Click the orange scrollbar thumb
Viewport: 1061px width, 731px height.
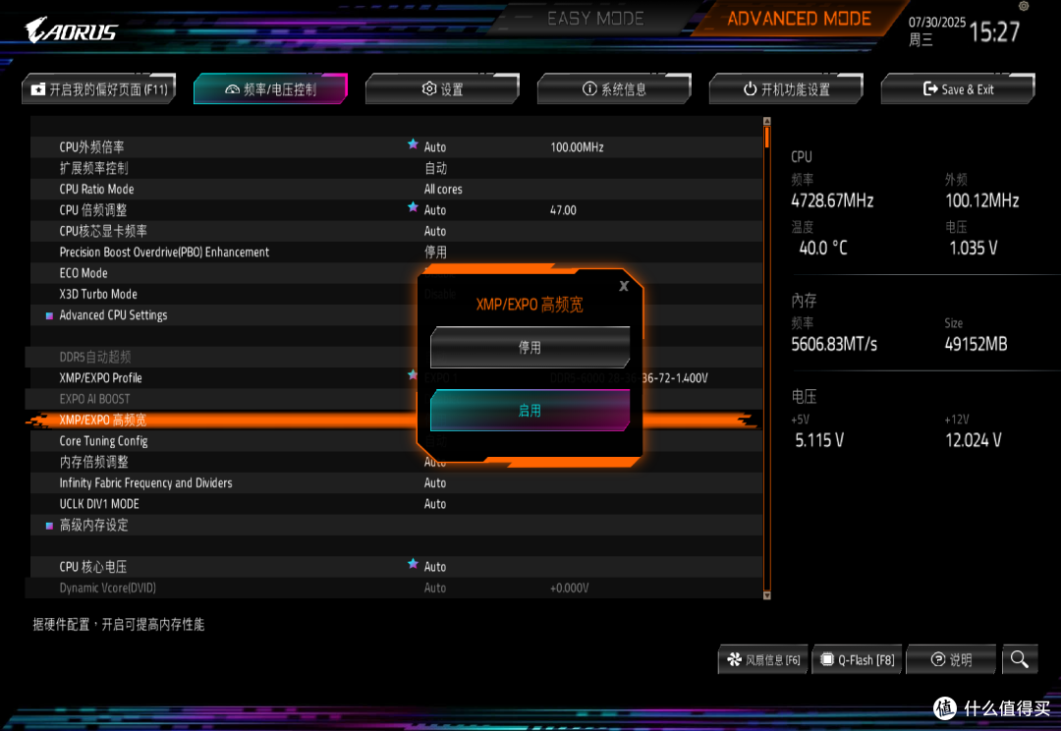point(766,138)
